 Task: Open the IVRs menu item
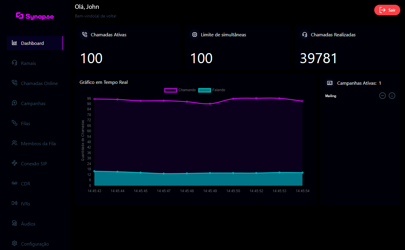[25, 204]
